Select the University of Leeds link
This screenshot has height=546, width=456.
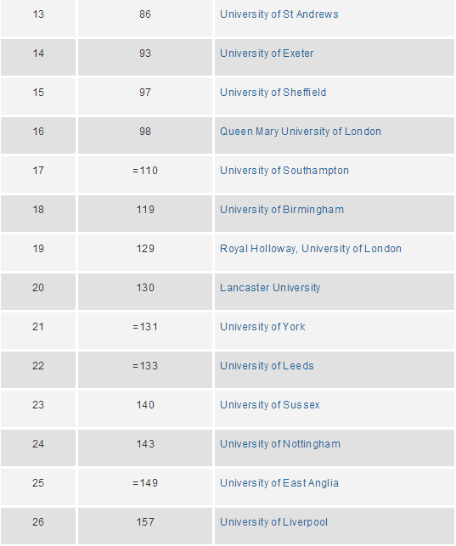pyautogui.click(x=267, y=365)
